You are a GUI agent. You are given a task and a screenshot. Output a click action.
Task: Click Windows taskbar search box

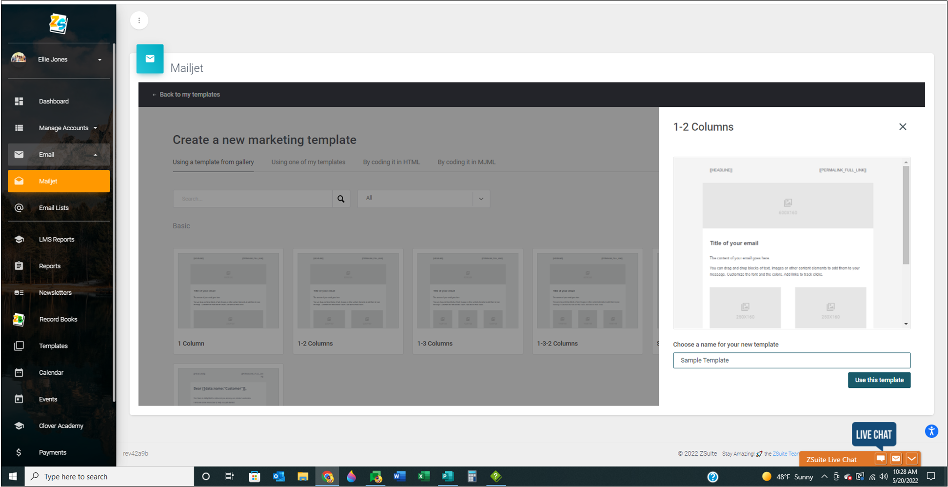pos(109,476)
